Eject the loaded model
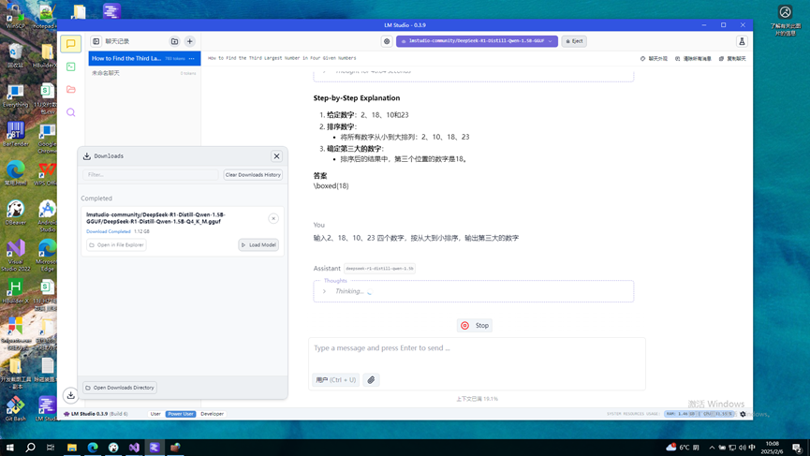Viewport: 810px width, 456px height. [574, 41]
